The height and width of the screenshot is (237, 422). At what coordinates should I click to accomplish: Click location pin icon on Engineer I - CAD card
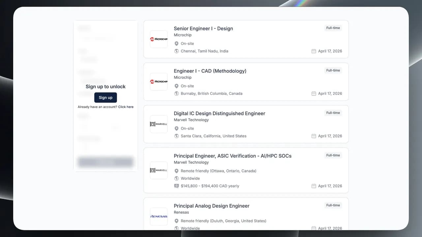(176, 86)
